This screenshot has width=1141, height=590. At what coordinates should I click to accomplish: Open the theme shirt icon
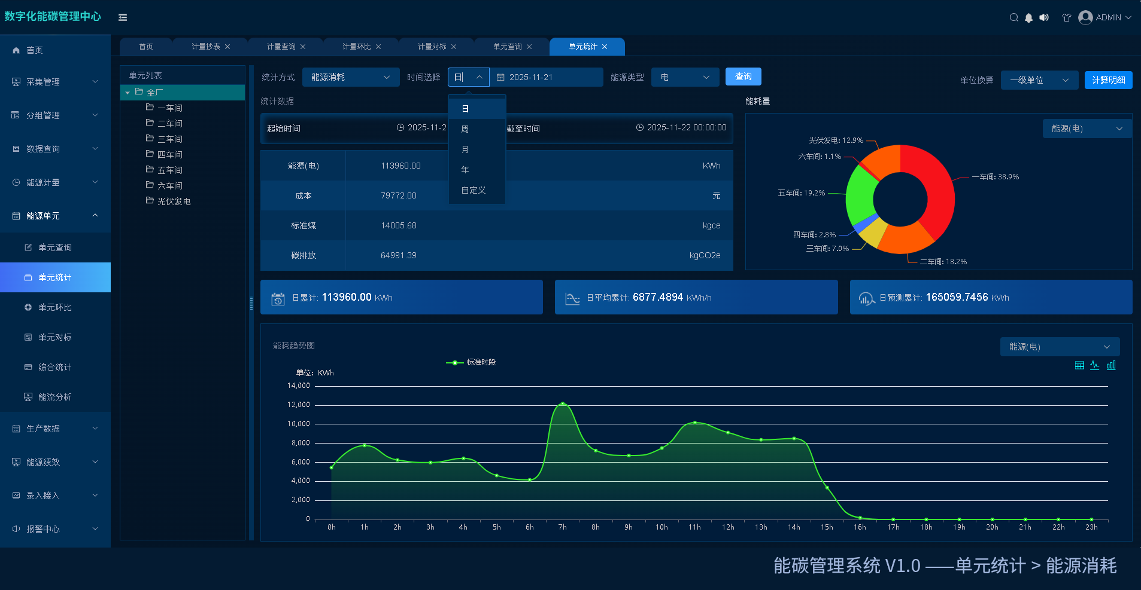coord(1066,17)
